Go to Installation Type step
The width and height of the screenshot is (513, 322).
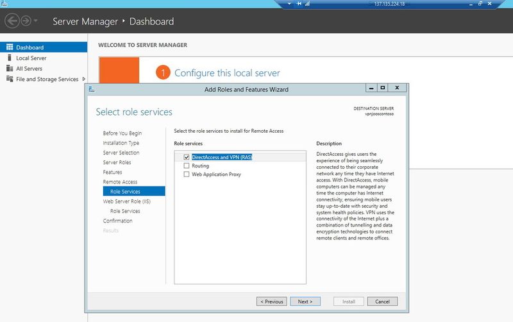(121, 143)
